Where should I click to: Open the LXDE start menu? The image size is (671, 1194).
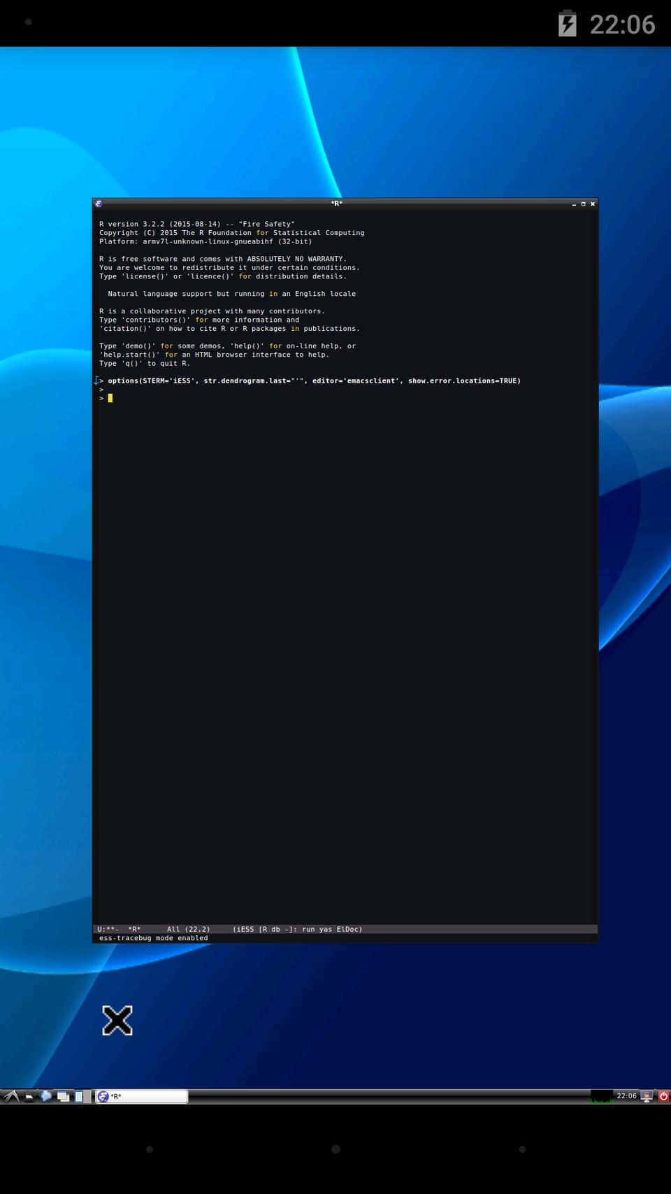10,1096
